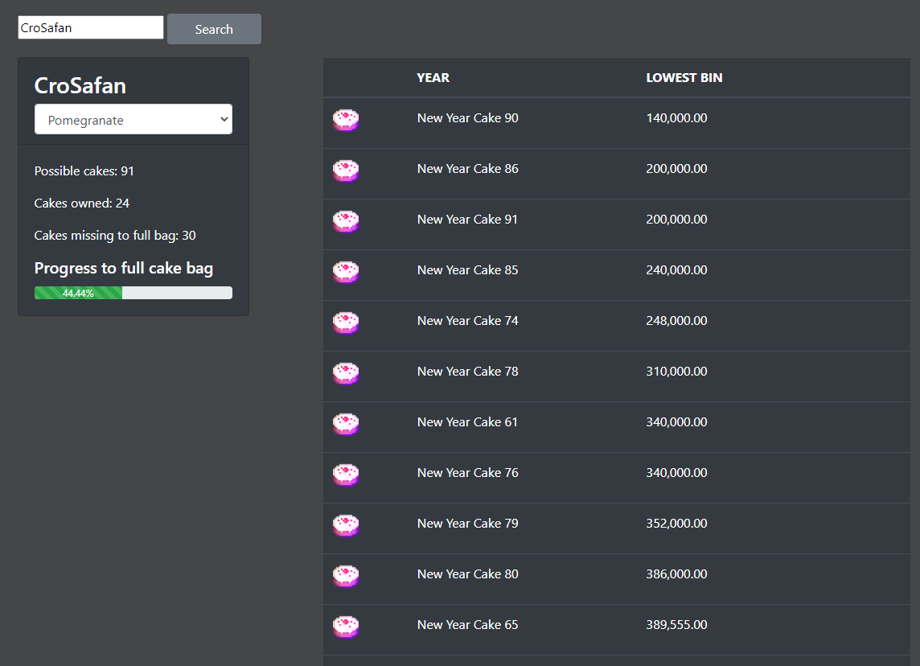
Task: Click the CroSafan profile card heading
Action: point(80,86)
